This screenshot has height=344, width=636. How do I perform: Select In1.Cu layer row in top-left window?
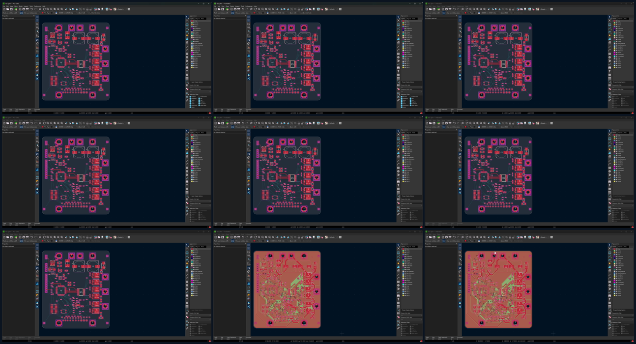(x=200, y=23)
